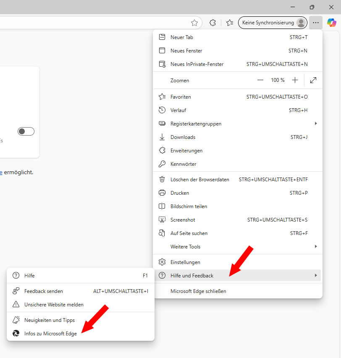Expand the Weitere Tools submenu arrow
This screenshot has height=358, width=341.
316,247
